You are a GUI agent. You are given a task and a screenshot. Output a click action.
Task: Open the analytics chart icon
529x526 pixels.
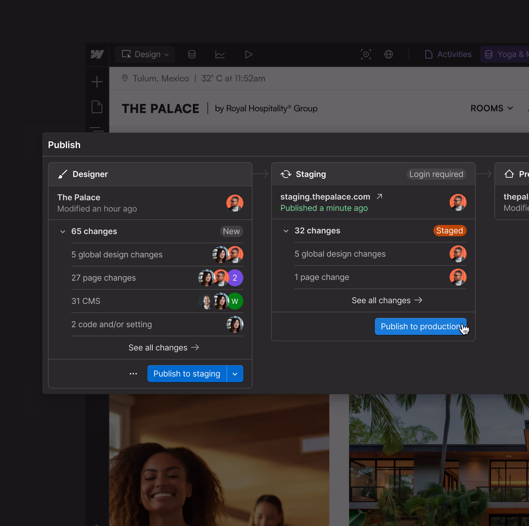[x=220, y=54]
